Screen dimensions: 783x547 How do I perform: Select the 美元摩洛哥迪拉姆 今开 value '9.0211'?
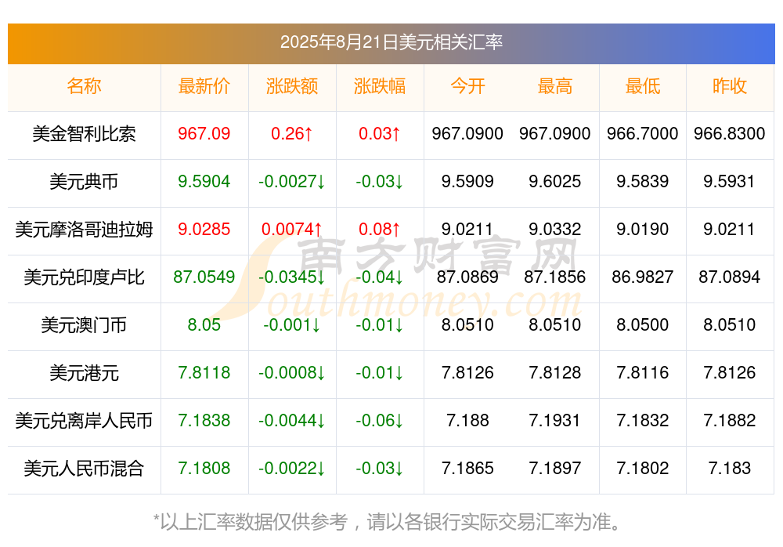tap(467, 230)
